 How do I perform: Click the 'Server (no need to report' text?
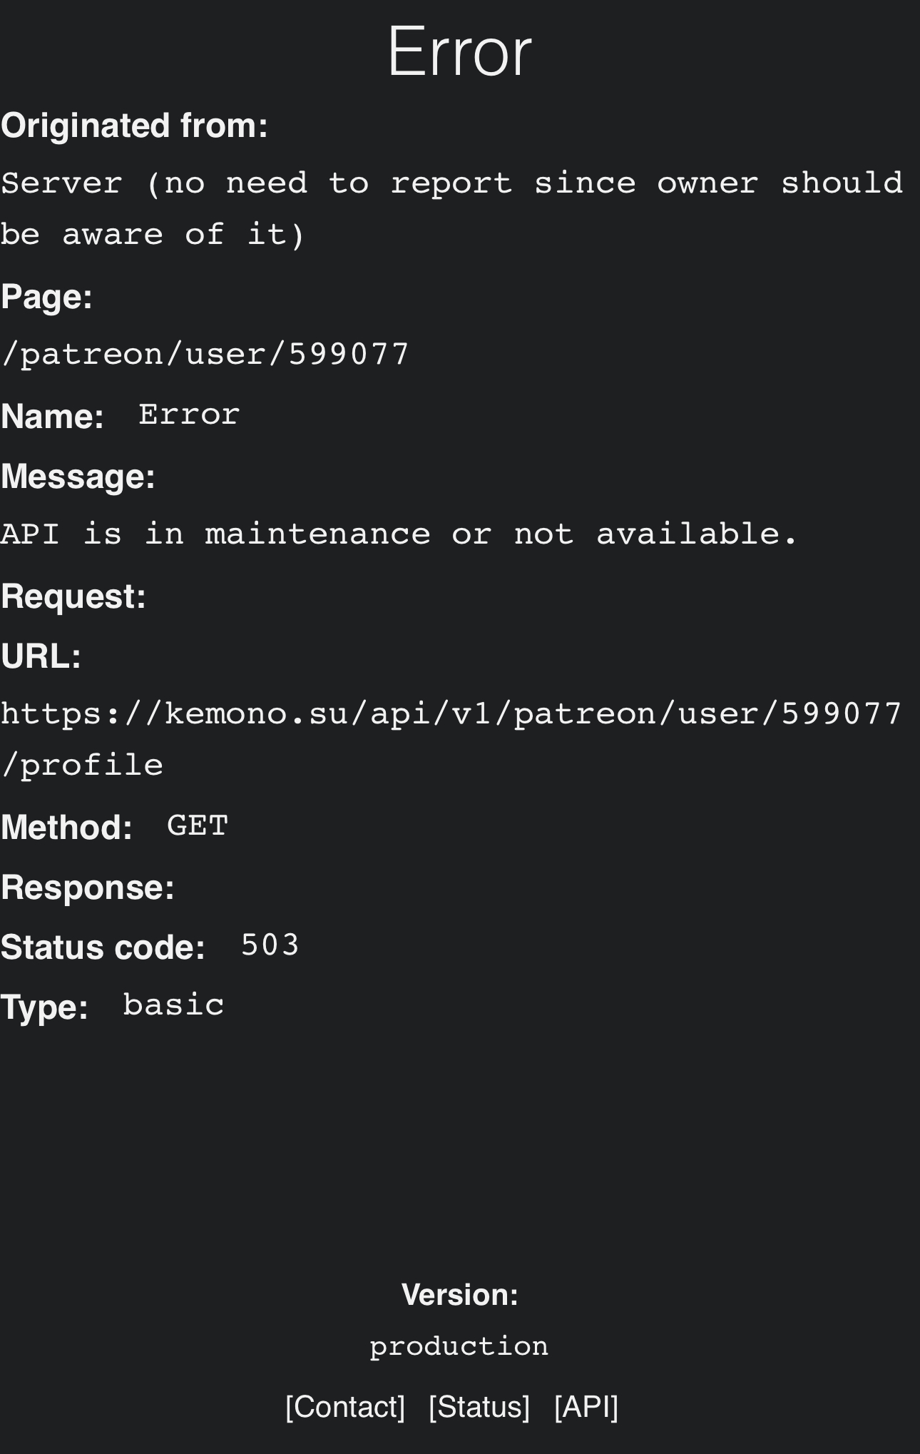[452, 208]
